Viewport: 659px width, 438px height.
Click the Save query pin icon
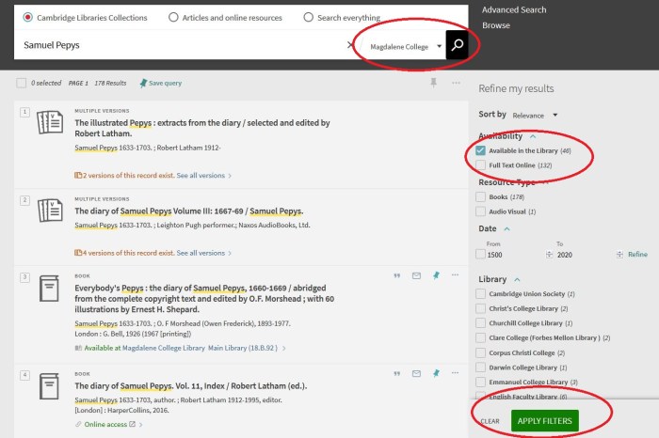click(143, 83)
